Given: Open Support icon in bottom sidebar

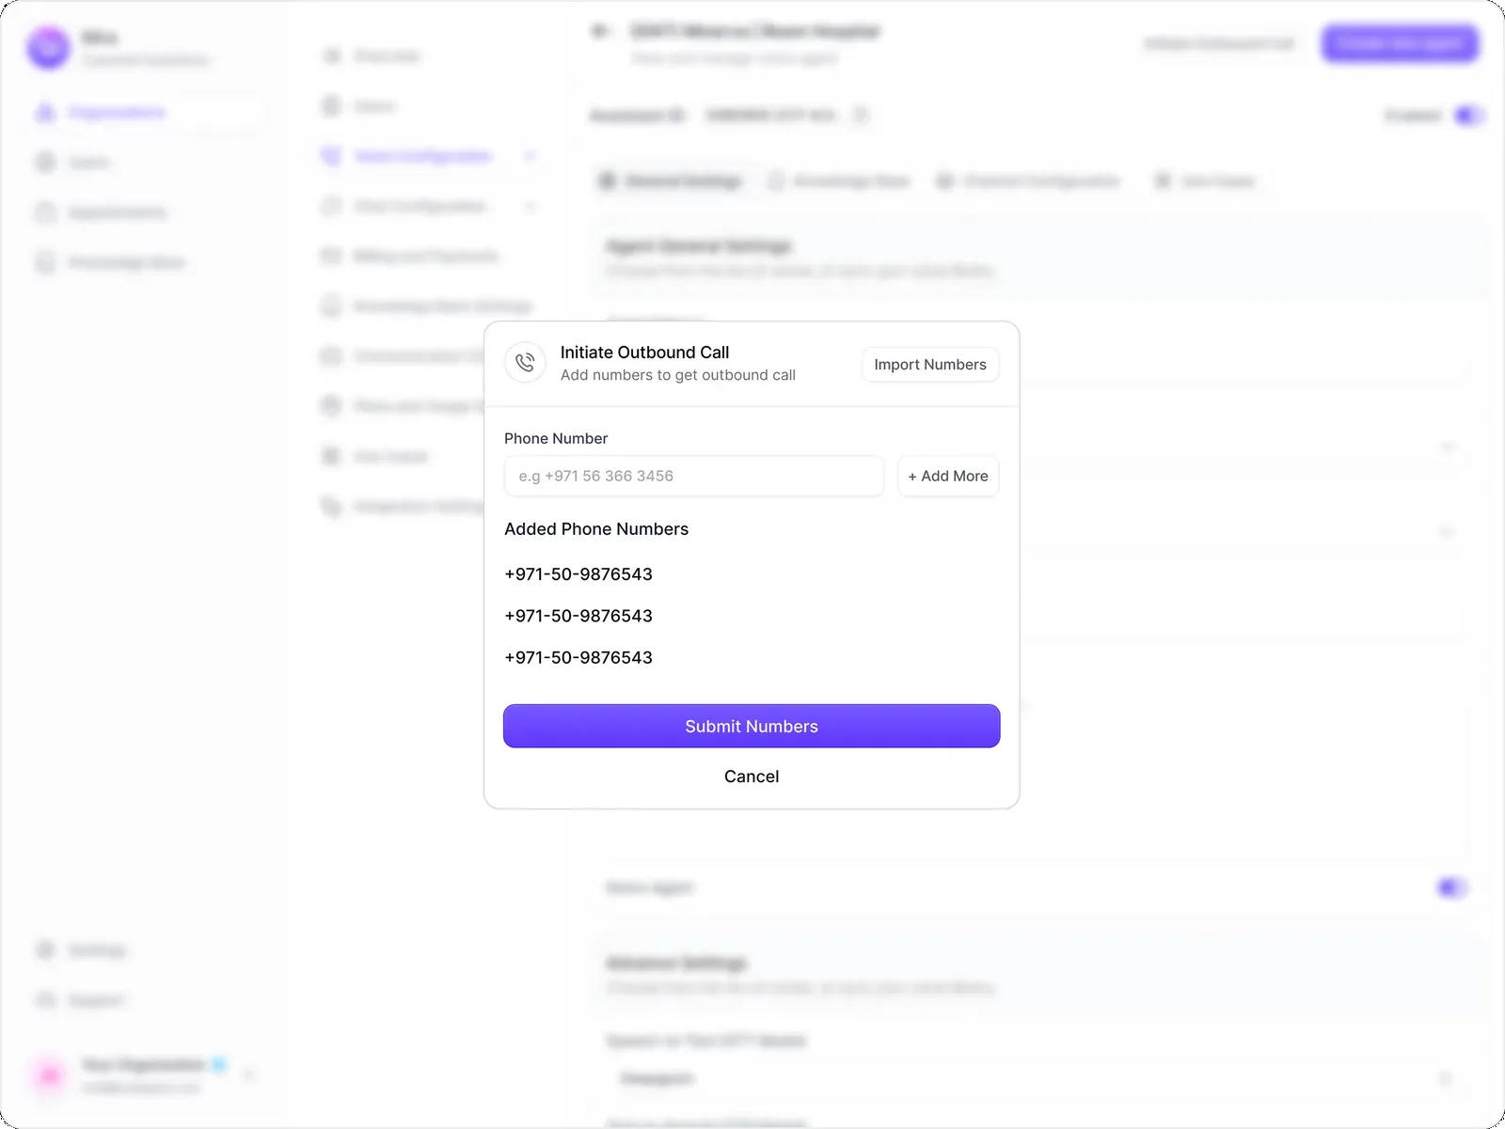Looking at the screenshot, I should (45, 1000).
